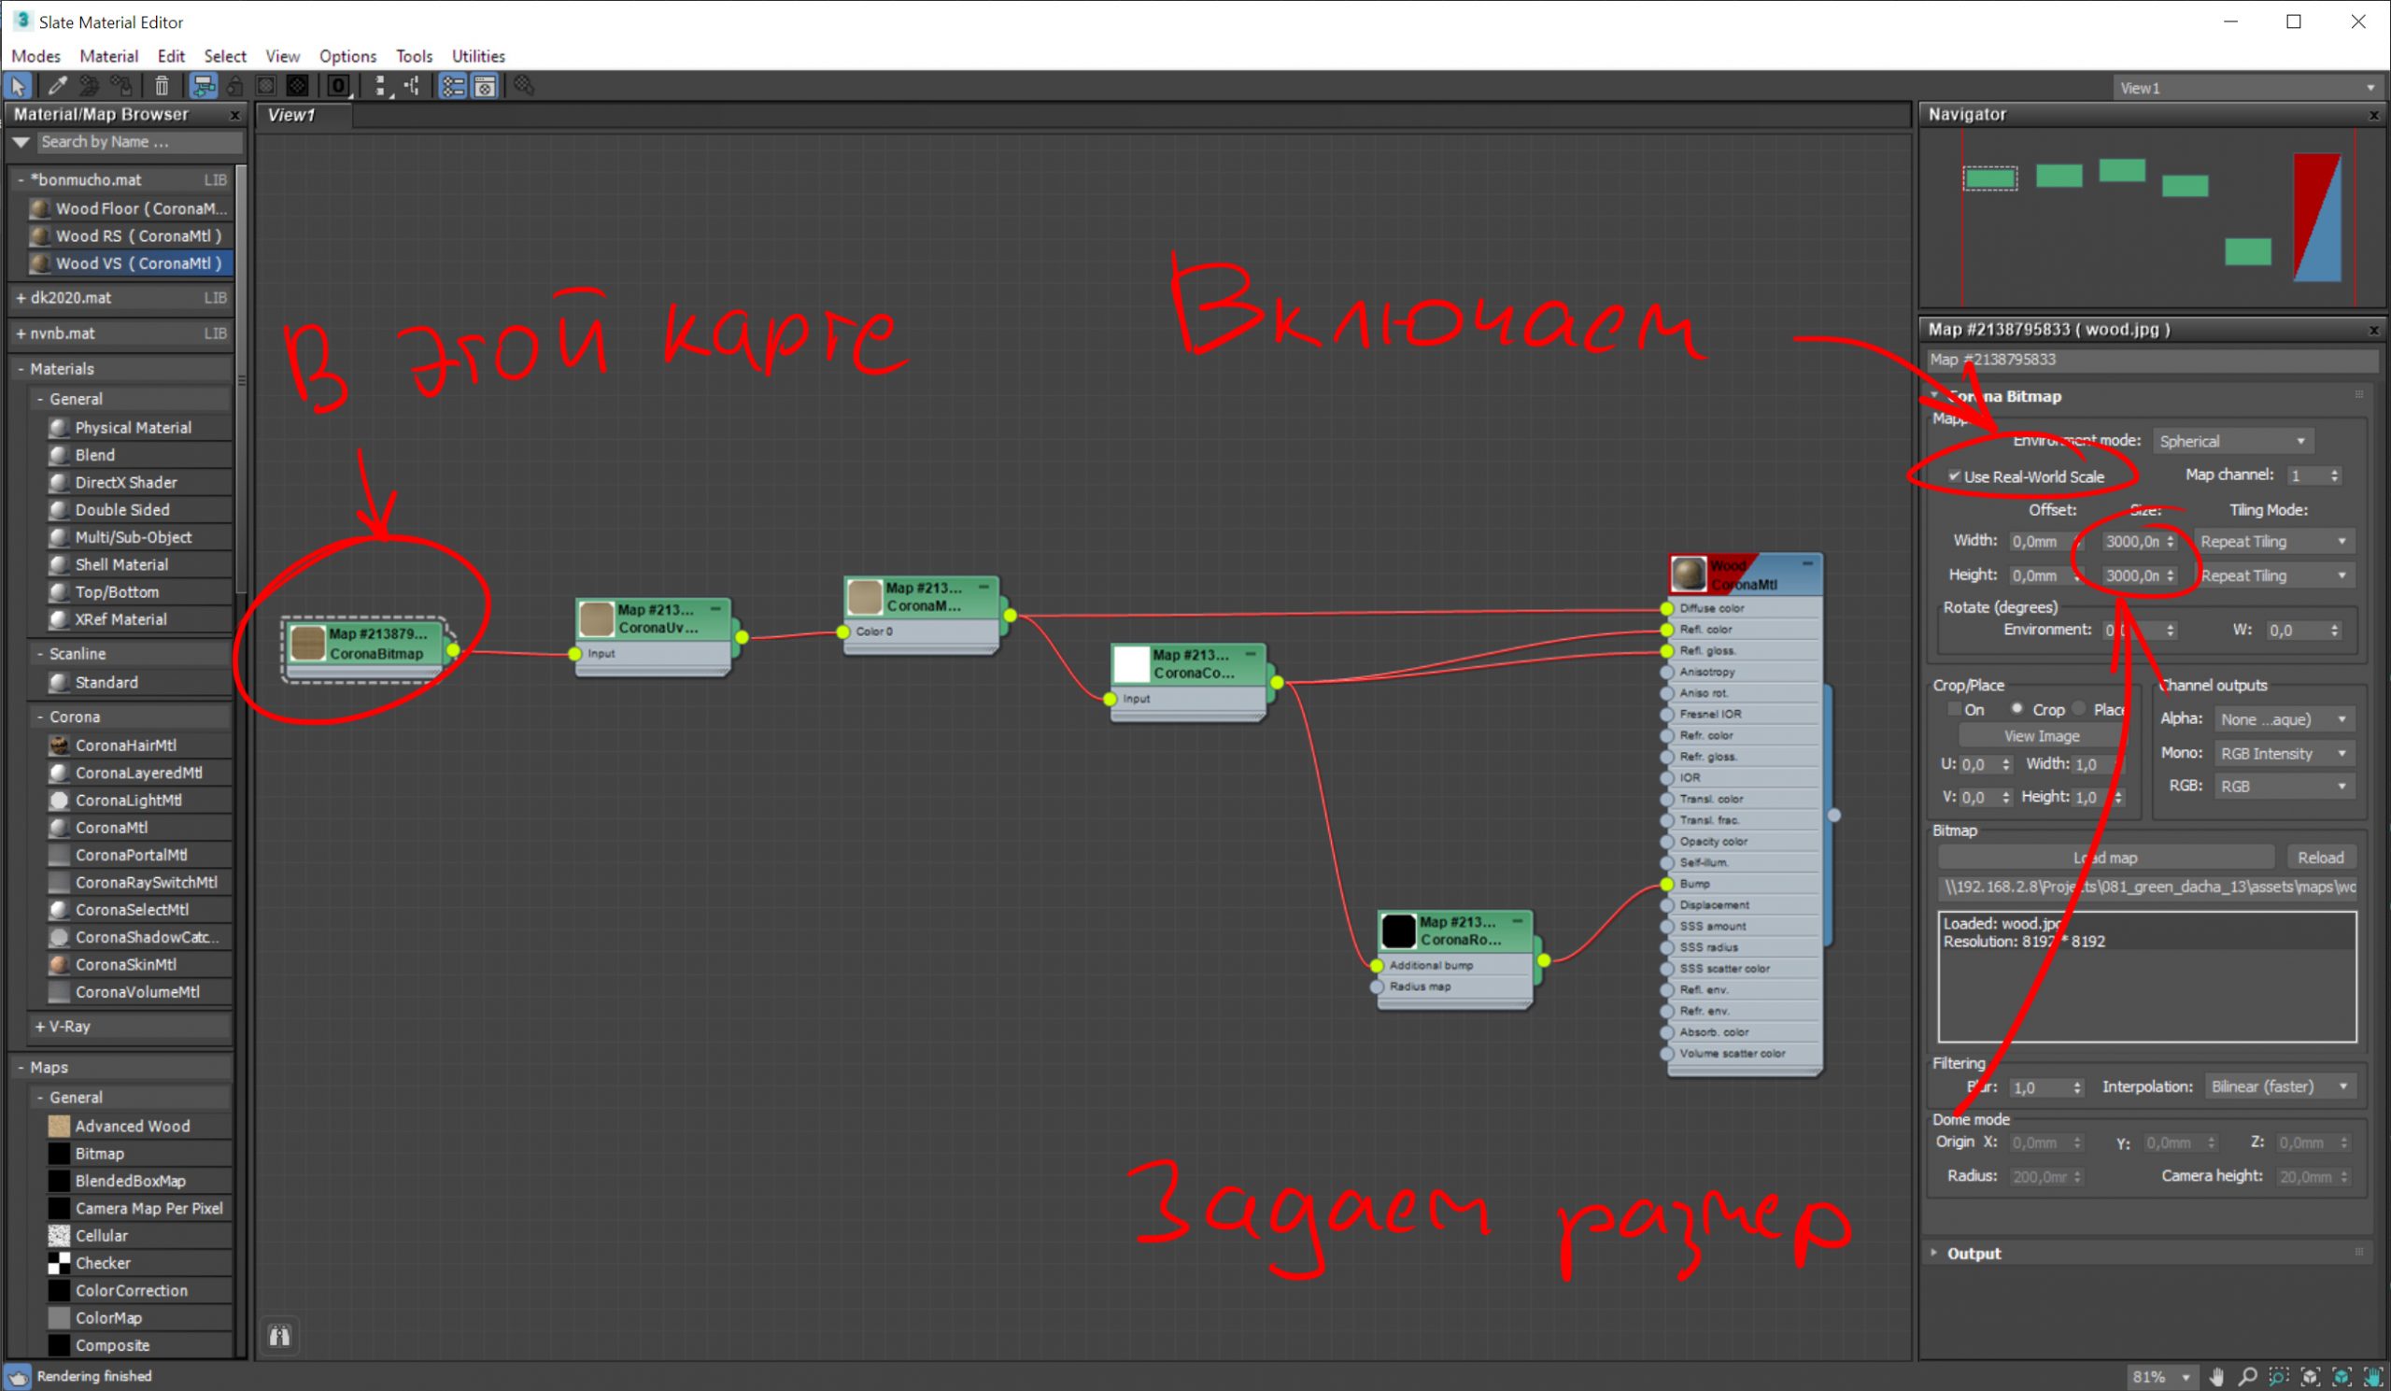Click Search by Name field

coord(138,141)
